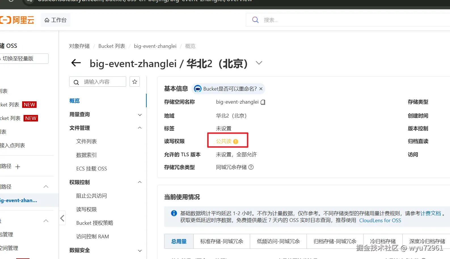
Task: Open the Bucket是否可以重命名? tip
Action: [230, 89]
